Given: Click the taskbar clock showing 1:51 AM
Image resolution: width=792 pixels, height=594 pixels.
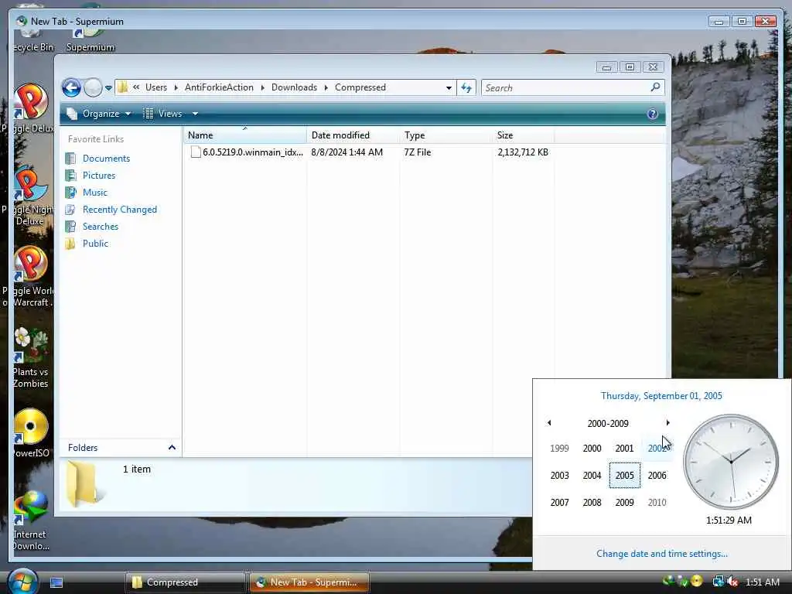Looking at the screenshot, I should (762, 582).
